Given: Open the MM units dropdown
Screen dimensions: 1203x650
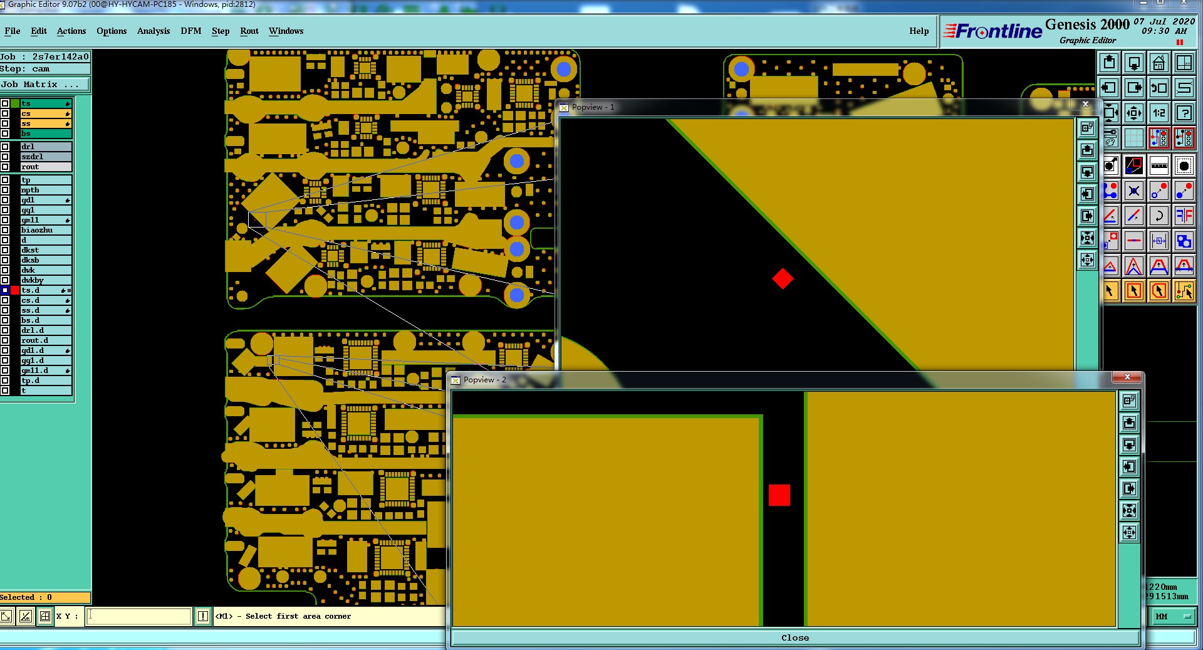Looking at the screenshot, I should click(1172, 617).
